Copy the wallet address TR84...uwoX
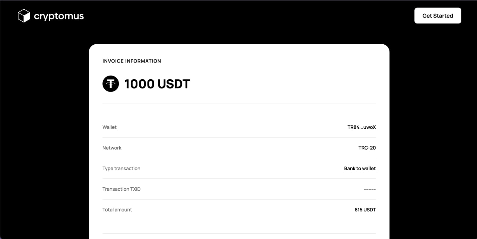 [x=362, y=127]
